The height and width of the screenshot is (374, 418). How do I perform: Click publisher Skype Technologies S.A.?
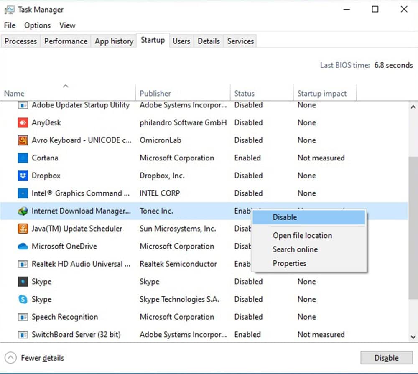tap(179, 299)
